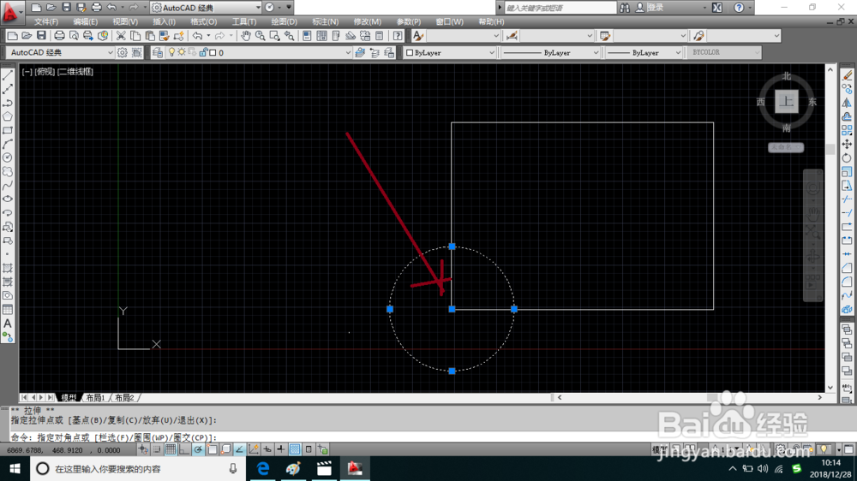The height and width of the screenshot is (481, 857).
Task: Open the Table tool in draw toolbar
Action: (x=8, y=310)
